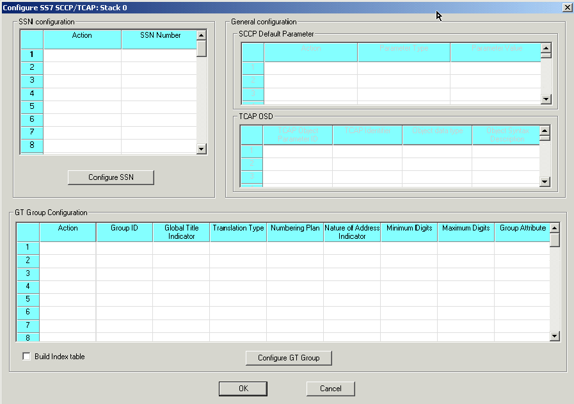Screen dimensions: 574x404
Task: Select row 3 header in GT Group table
Action: click(x=28, y=273)
